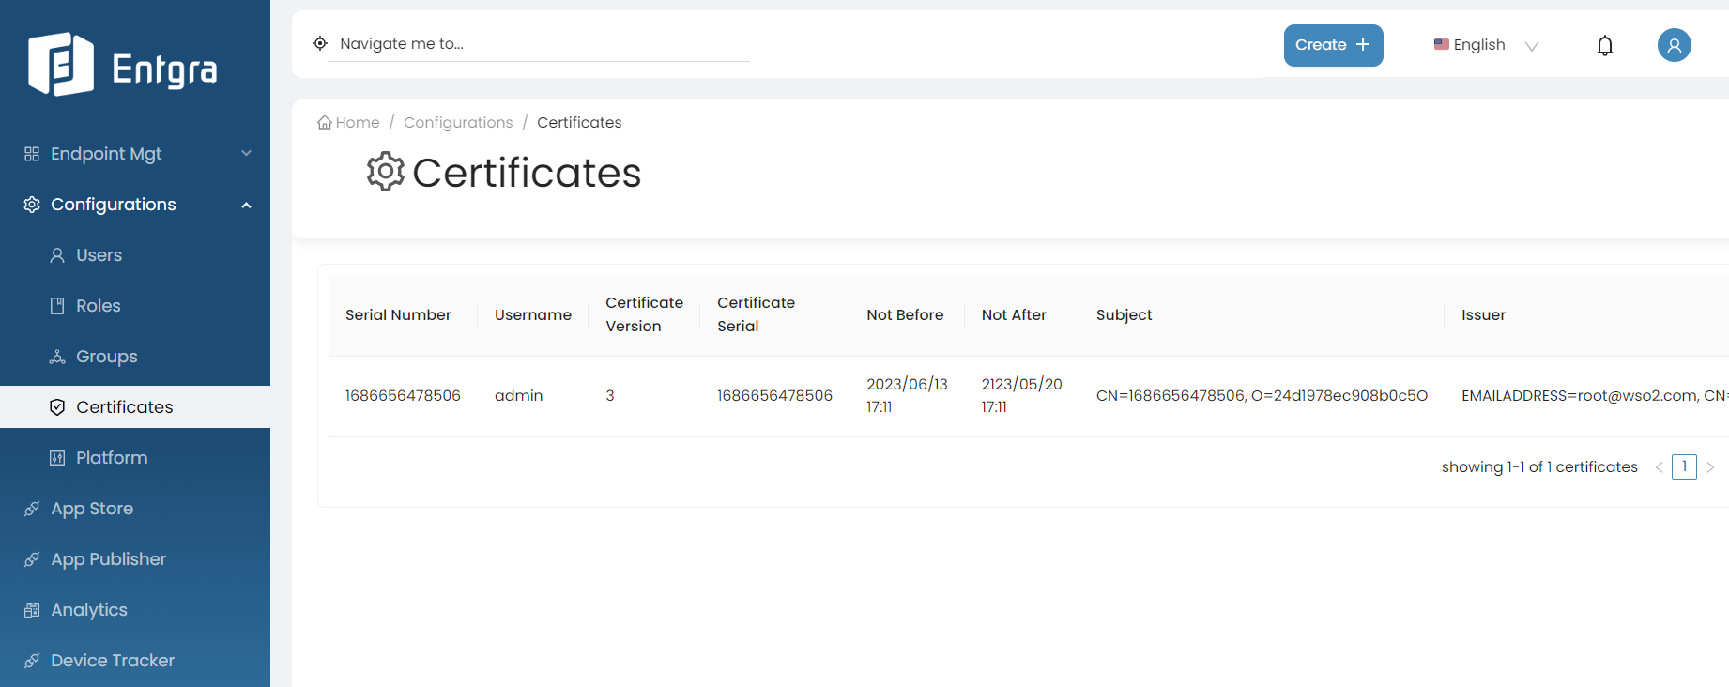This screenshot has height=687, width=1729.
Task: Click the CN=1686656478506 subject cell
Action: 1262,396
